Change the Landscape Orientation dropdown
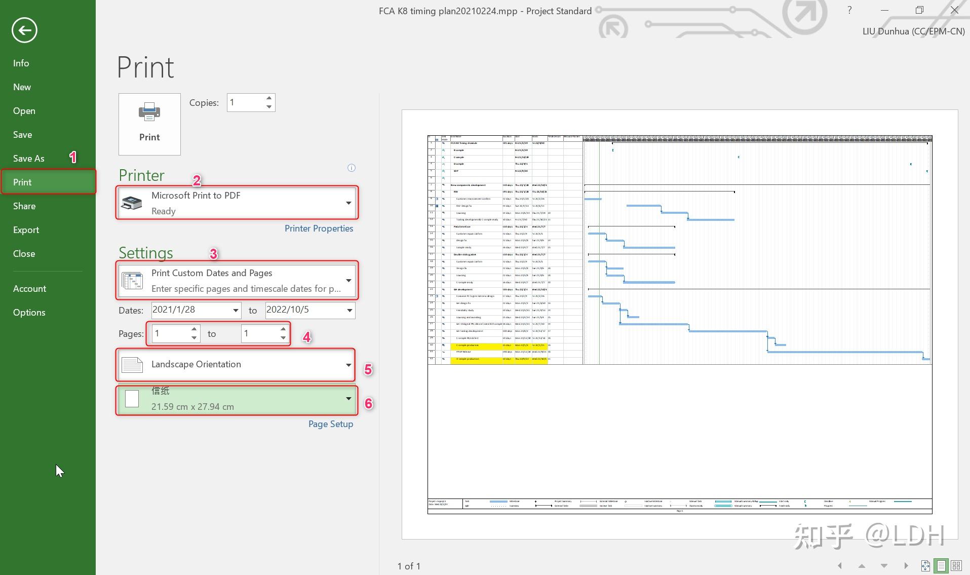 click(x=237, y=365)
